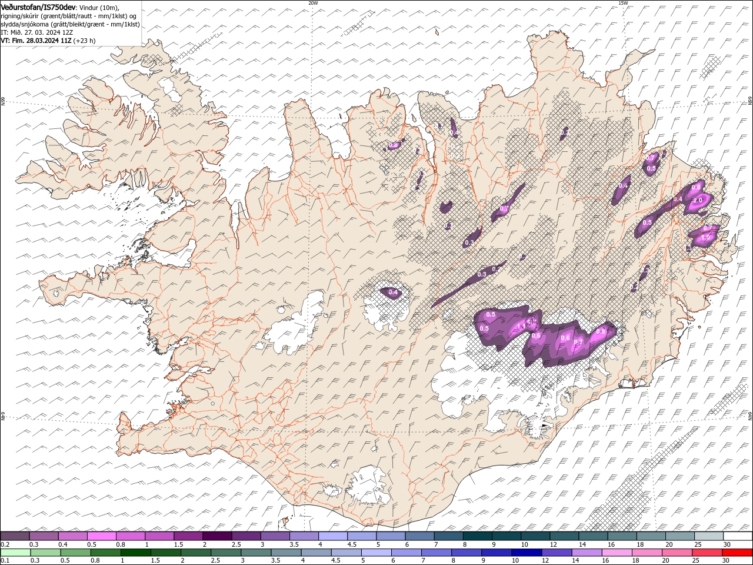Pick lower-row periwinkle swatch starting at 6
753x565 pixels.
pos(406,553)
